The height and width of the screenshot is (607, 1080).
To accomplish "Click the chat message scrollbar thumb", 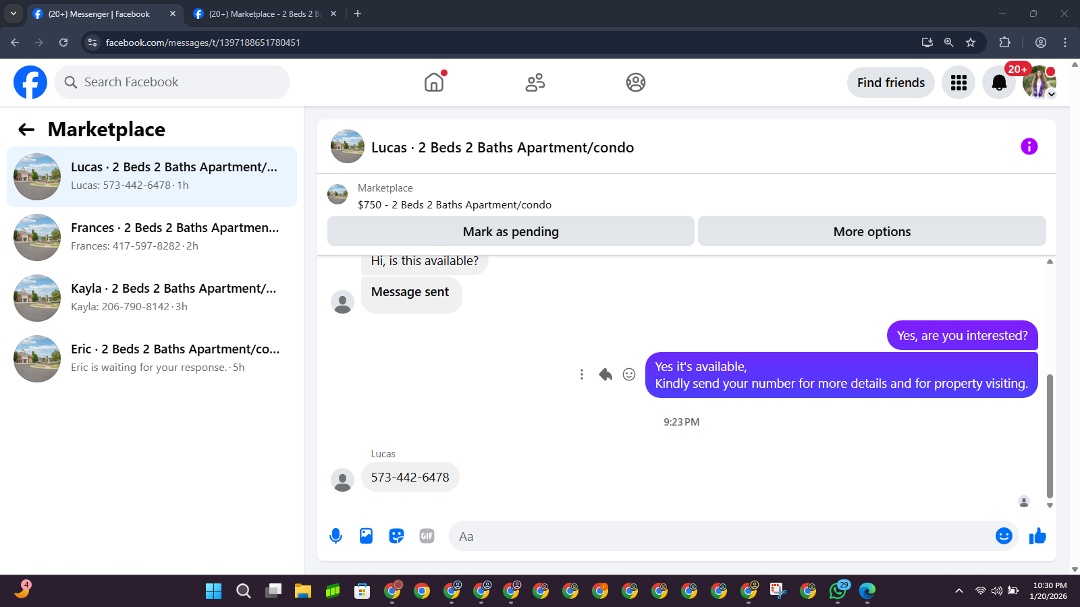I will (x=1050, y=436).
